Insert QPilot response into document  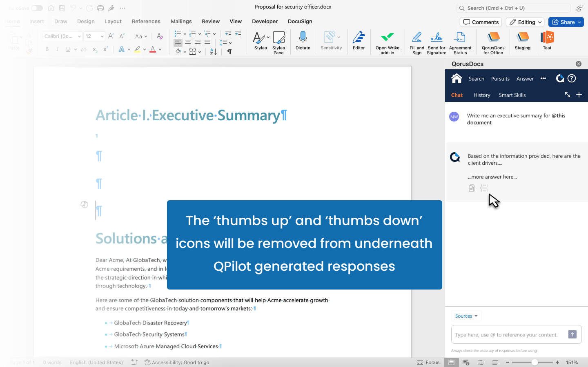click(484, 188)
